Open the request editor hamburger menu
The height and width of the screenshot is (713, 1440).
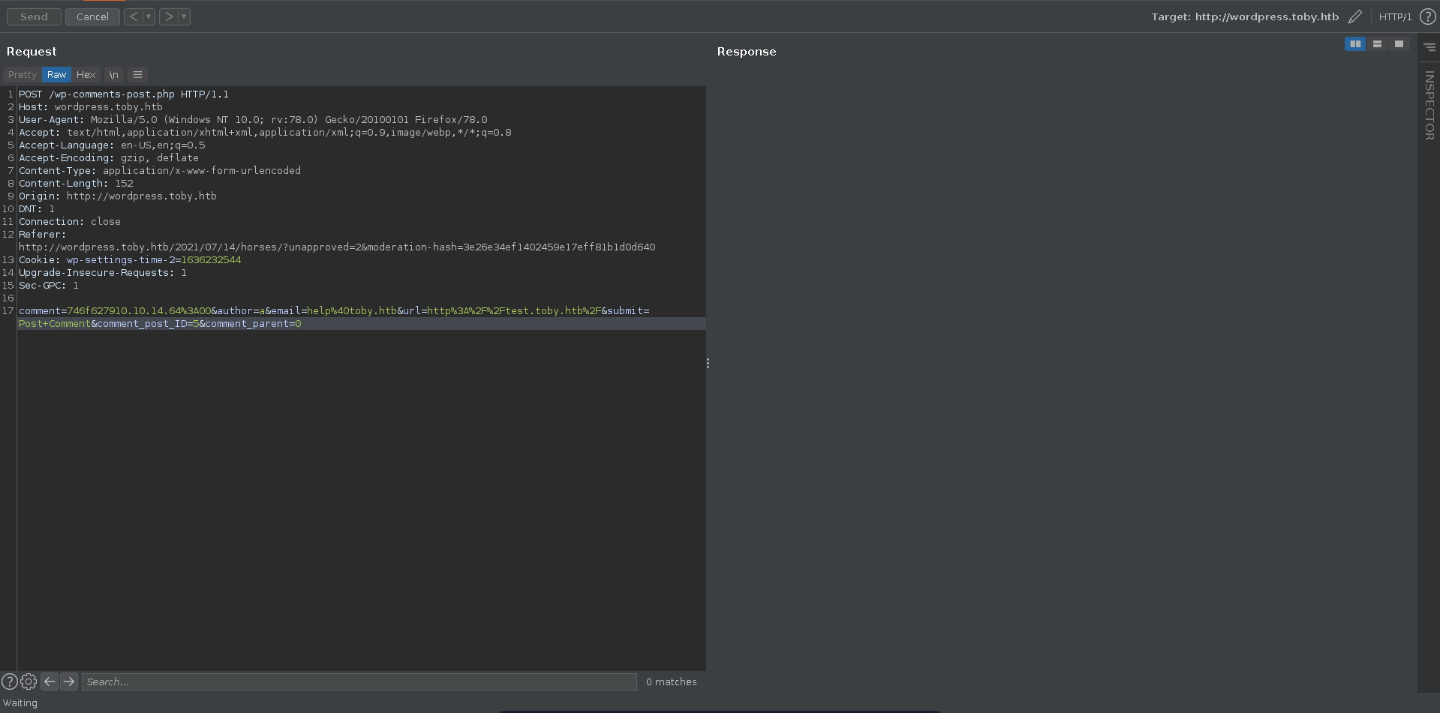137,75
